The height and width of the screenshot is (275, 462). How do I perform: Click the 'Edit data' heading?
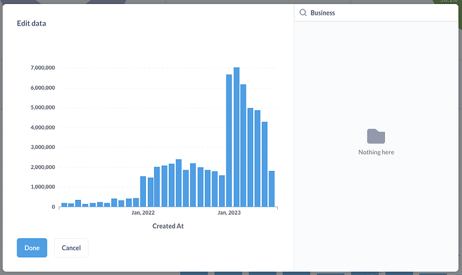coord(31,23)
